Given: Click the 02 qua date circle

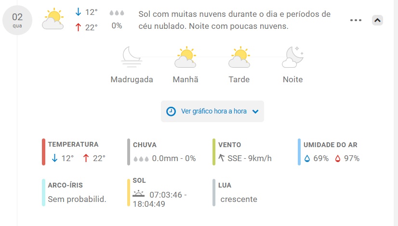Looking at the screenshot, I should [x=17, y=20].
